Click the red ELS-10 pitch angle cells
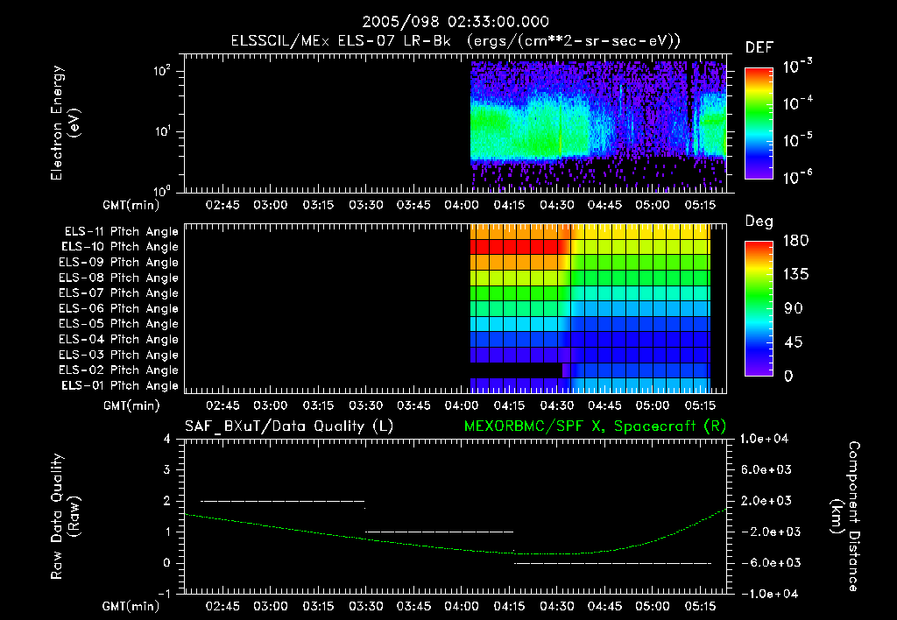Image resolution: width=897 pixels, height=620 pixels. (517, 247)
